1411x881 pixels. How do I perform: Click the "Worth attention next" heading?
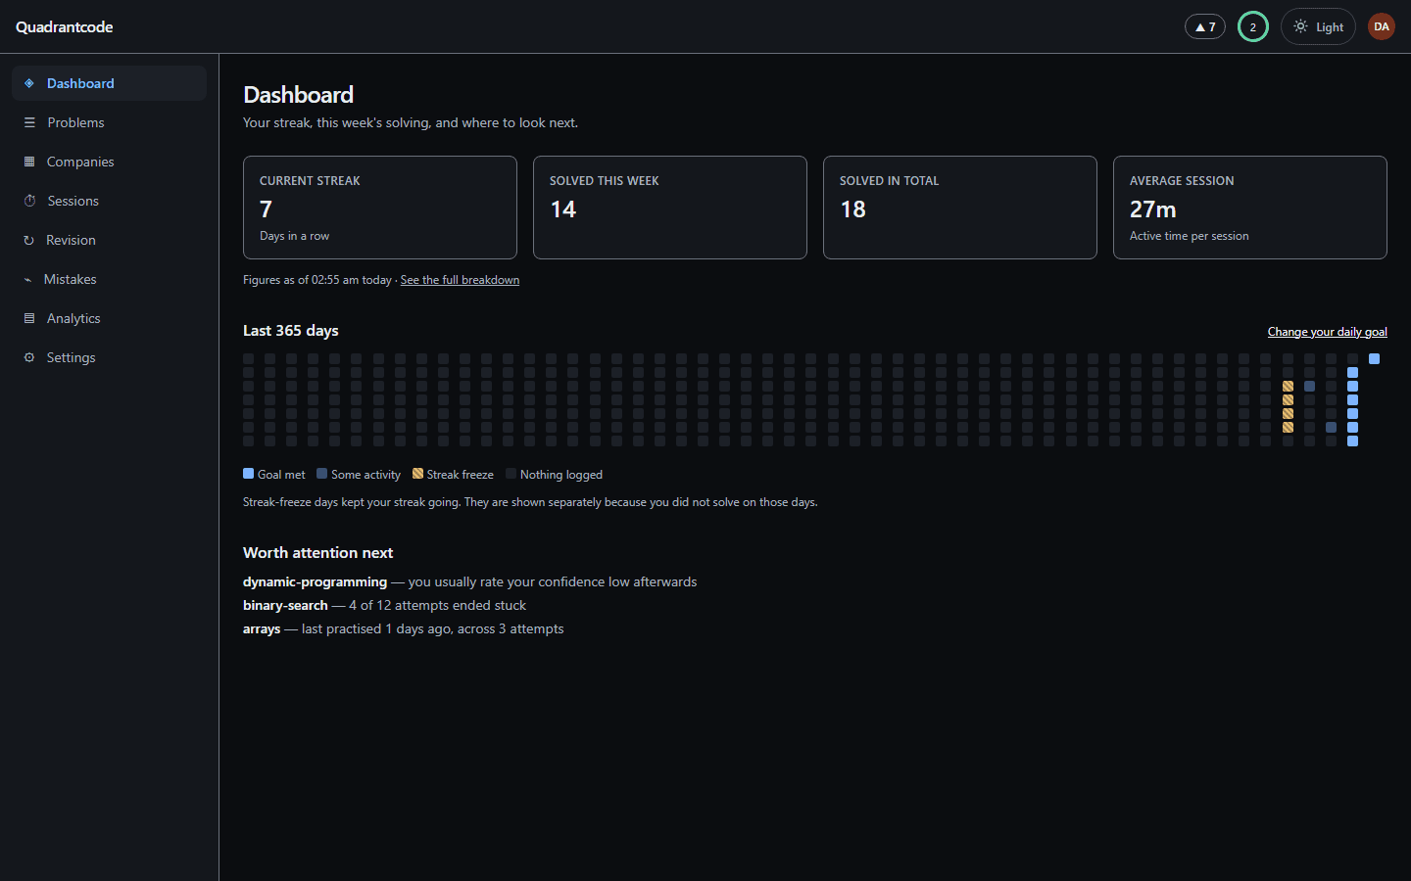(318, 553)
